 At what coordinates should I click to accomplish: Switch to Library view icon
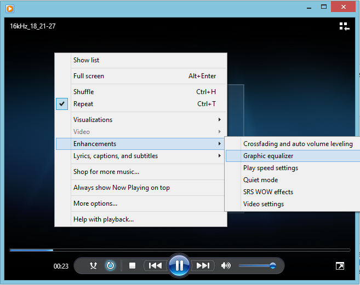point(345,26)
